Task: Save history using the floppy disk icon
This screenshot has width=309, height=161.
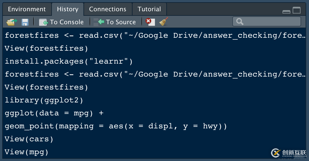Action: [x=25, y=22]
